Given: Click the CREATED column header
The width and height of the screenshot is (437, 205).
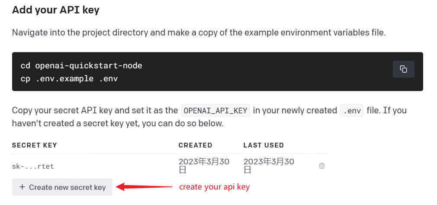Looking at the screenshot, I should (x=196, y=145).
